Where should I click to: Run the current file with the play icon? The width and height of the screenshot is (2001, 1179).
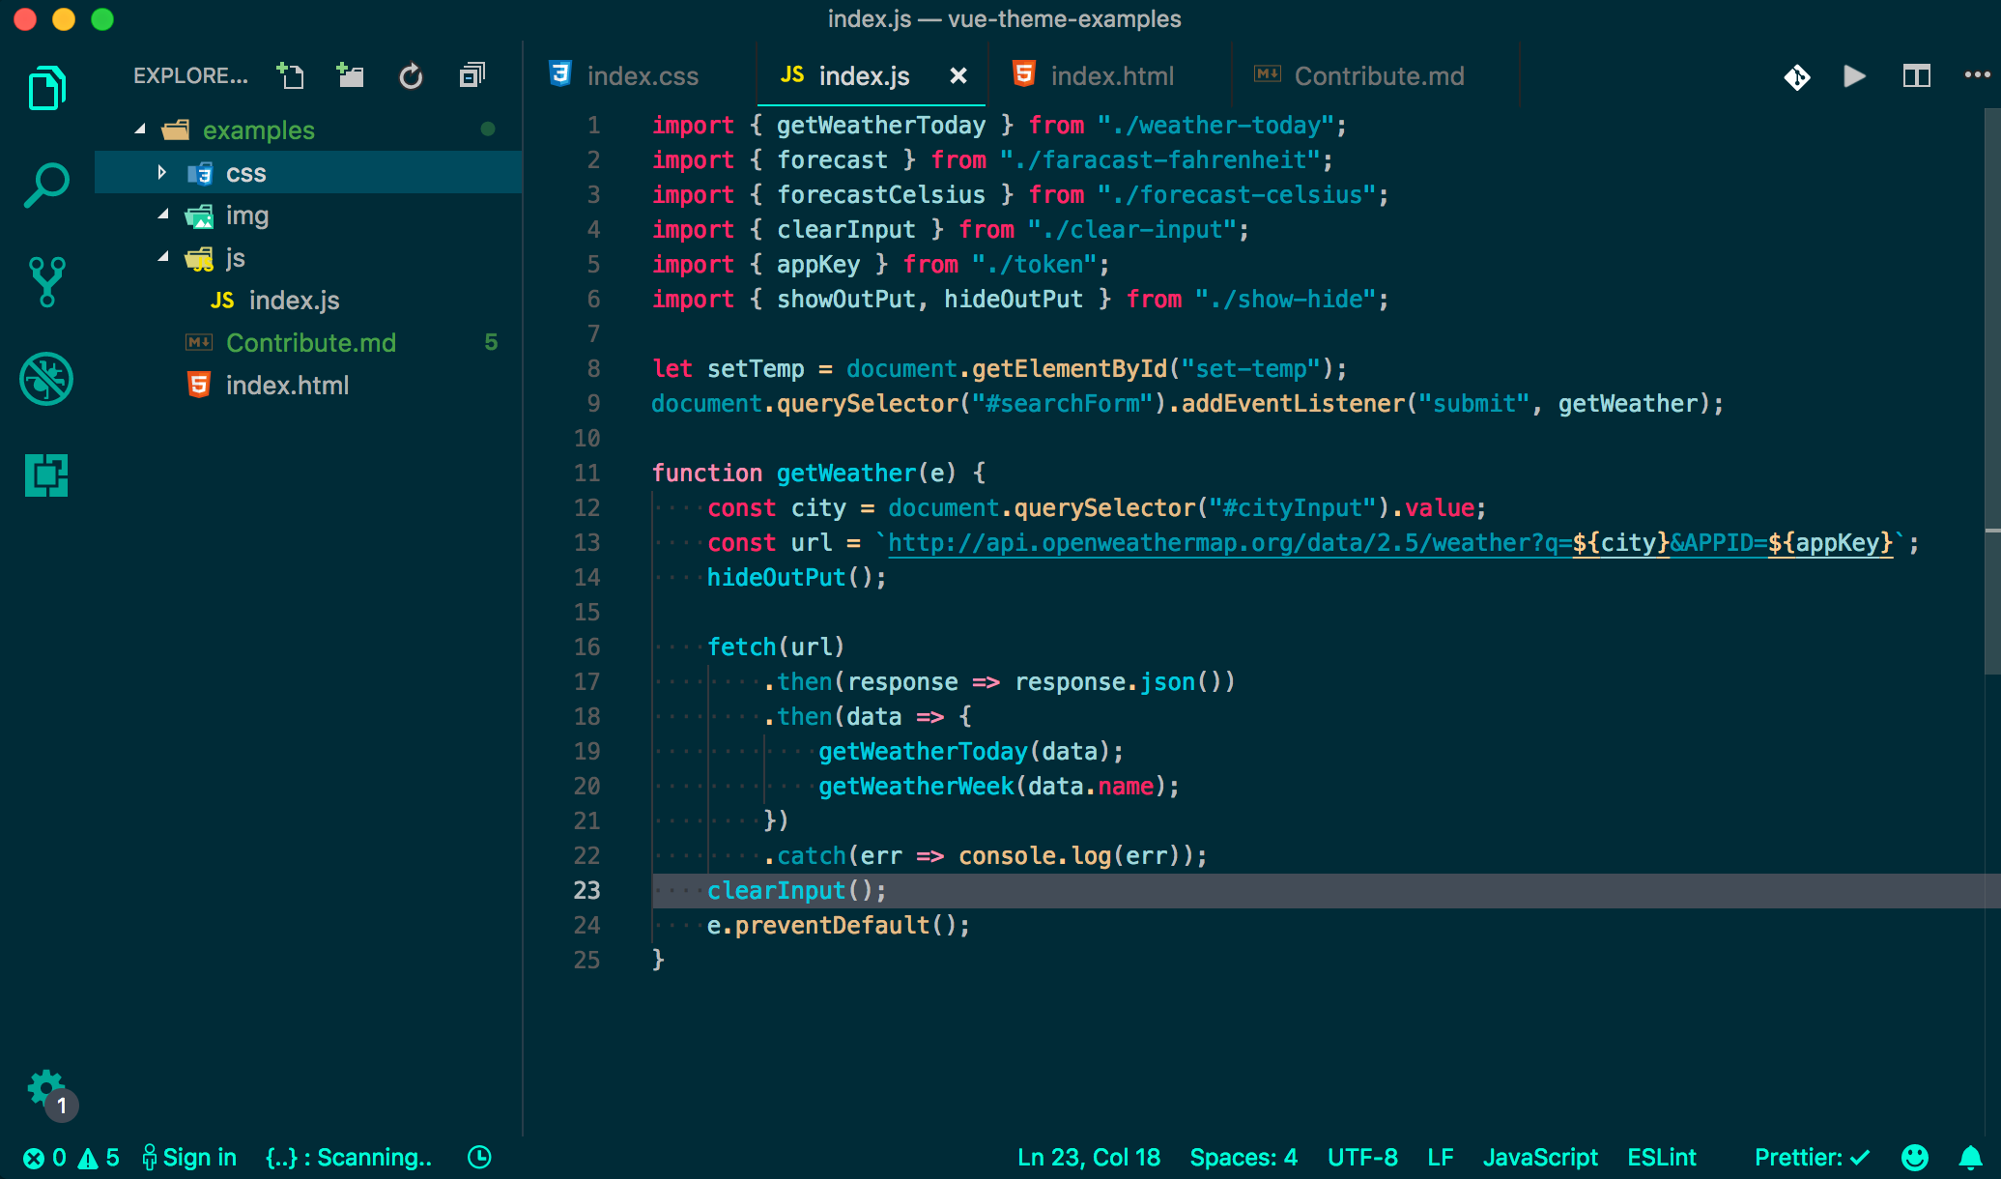1853,76
